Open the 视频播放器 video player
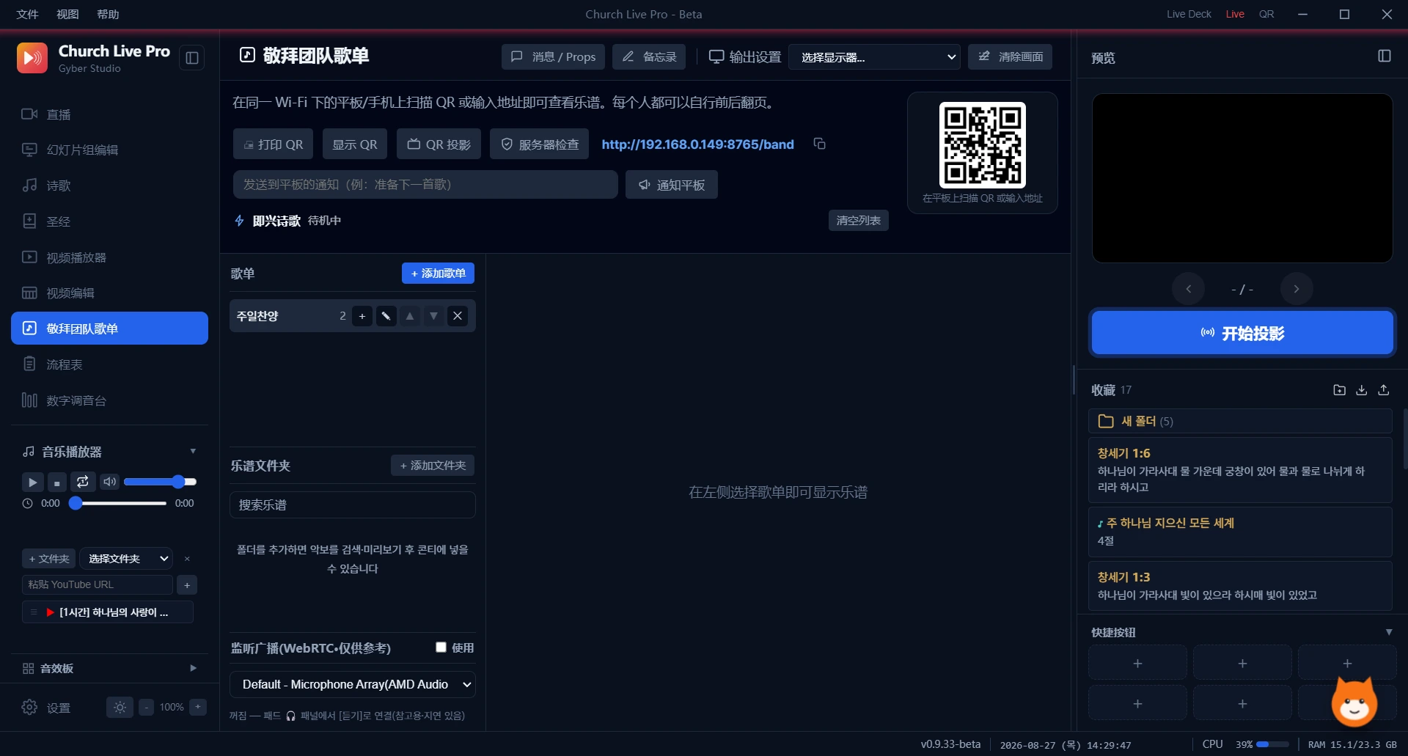1408x756 pixels. pyautogui.click(x=109, y=257)
